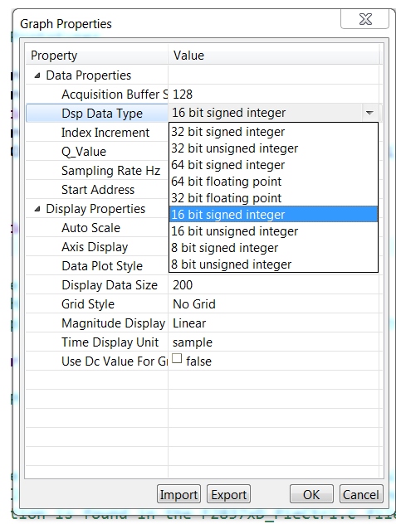Select the Data Plot Style property

point(102,266)
